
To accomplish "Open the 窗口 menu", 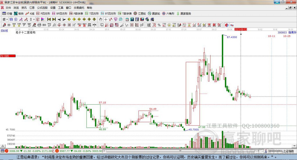I will [x=68, y=8].
